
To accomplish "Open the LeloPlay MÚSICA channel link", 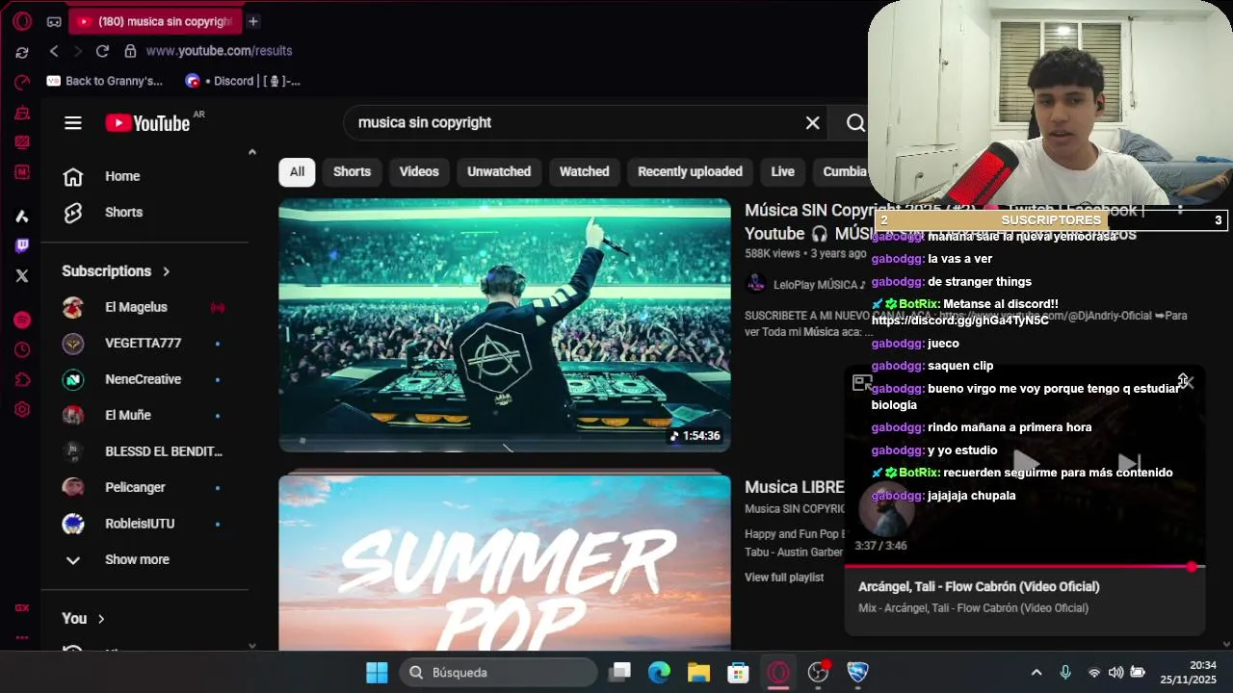I will (819, 284).
